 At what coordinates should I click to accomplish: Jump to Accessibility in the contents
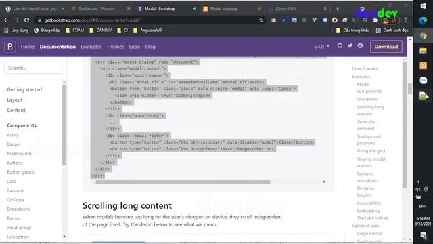click(x=369, y=203)
